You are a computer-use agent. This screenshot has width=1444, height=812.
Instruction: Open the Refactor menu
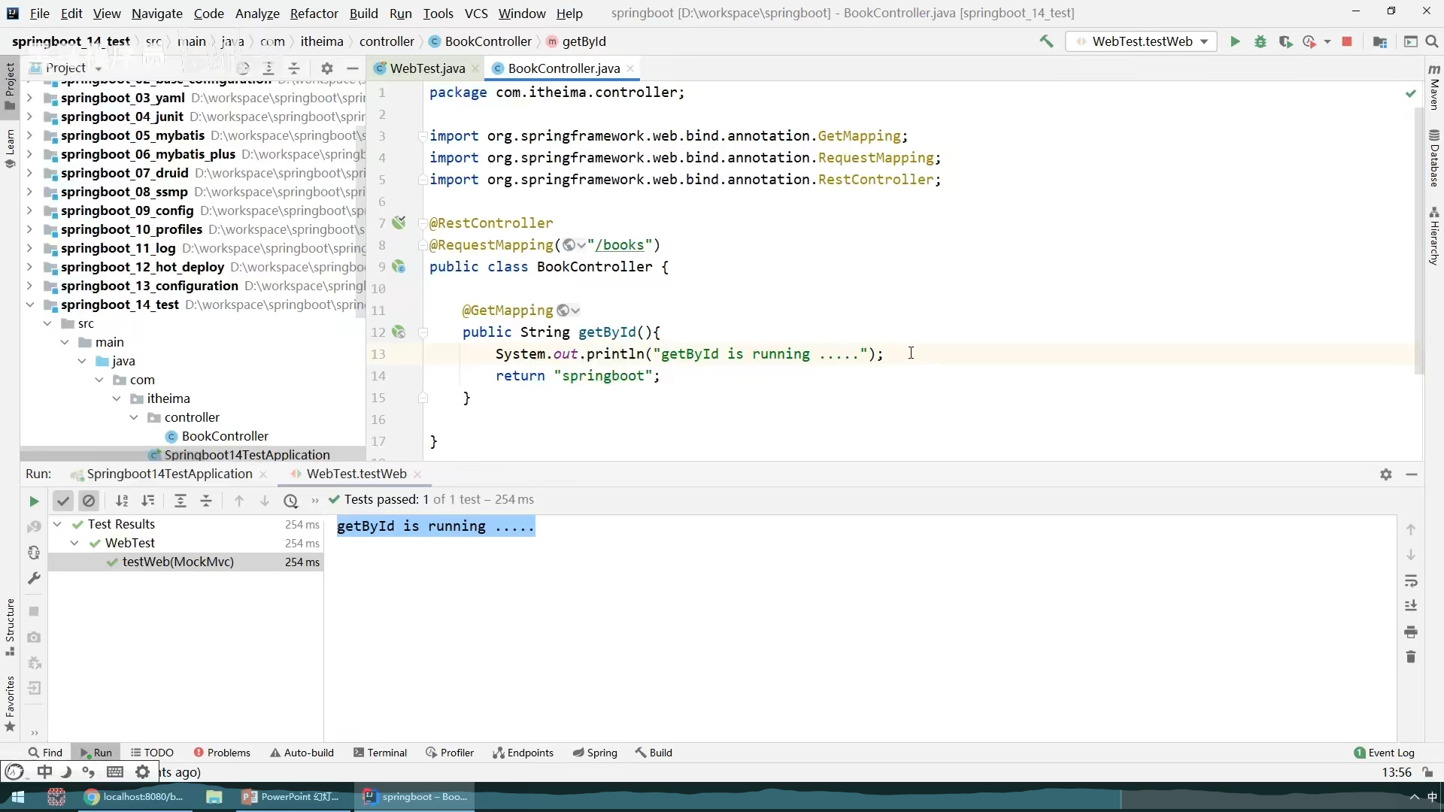tap(314, 14)
